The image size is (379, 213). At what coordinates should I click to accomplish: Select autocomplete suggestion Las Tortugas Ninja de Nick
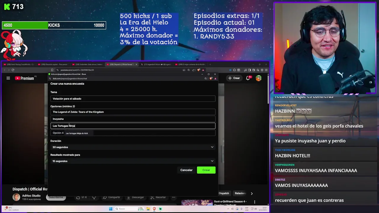pos(77,133)
